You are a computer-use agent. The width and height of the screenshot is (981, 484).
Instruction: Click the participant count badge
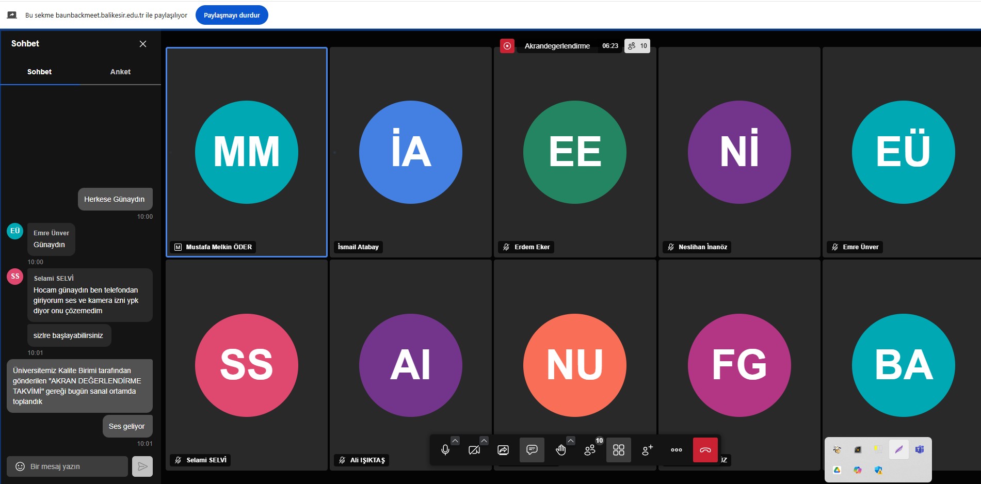click(x=637, y=46)
